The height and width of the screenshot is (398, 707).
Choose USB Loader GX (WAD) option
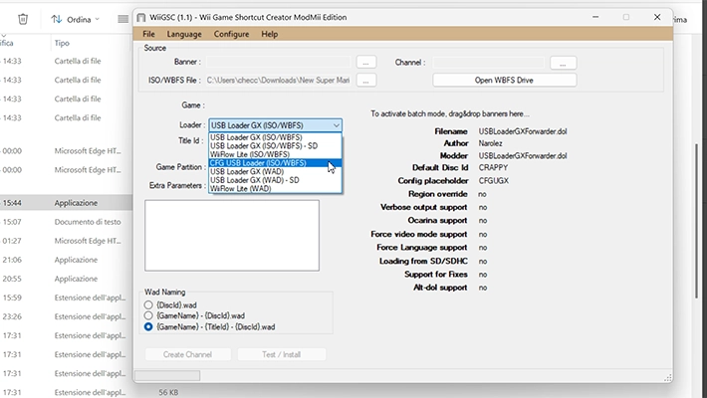tap(275, 172)
